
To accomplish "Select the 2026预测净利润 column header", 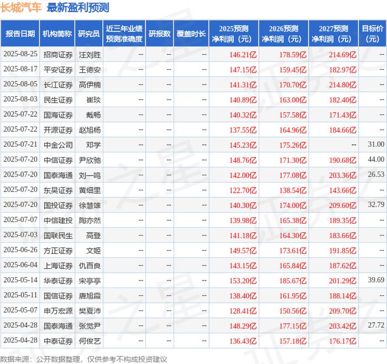I will pyautogui.click(x=284, y=33).
